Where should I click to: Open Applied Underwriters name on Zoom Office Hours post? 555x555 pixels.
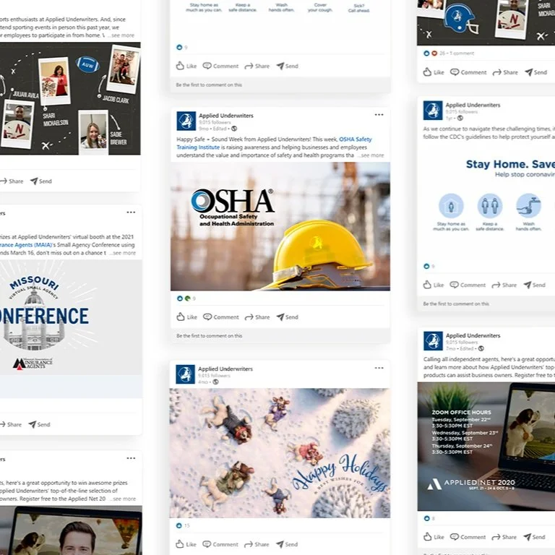click(x=473, y=335)
